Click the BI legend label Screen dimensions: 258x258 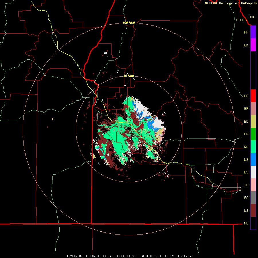coord(246,210)
